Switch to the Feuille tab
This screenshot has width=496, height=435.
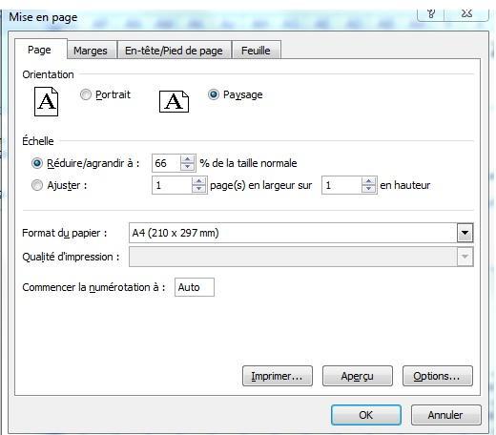(x=256, y=51)
